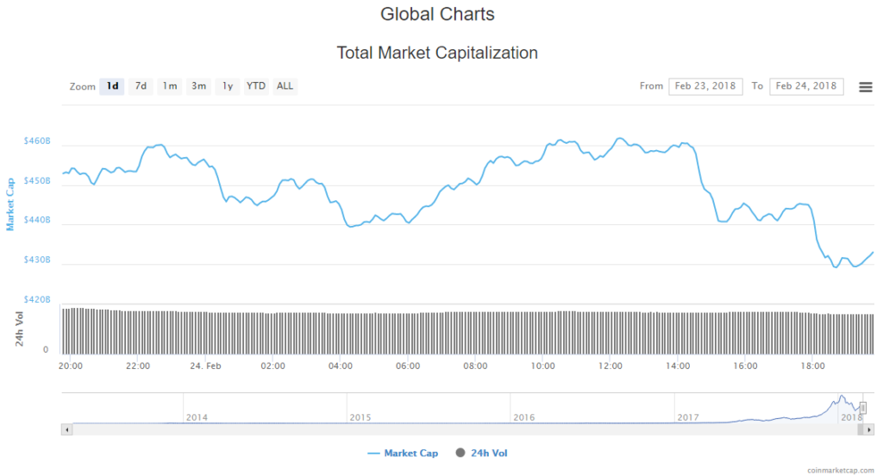883x476 pixels.
Task: Click the navigator scrollbar track
Action: pyautogui.click(x=431, y=429)
